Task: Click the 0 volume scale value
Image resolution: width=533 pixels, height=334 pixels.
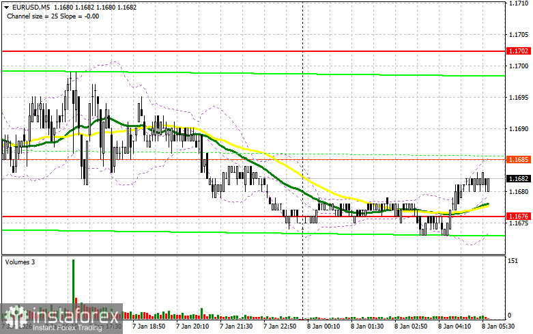Action: [x=509, y=316]
